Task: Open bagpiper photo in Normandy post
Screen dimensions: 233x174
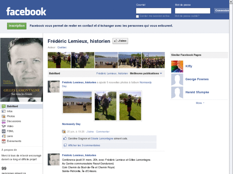Action: (130, 106)
